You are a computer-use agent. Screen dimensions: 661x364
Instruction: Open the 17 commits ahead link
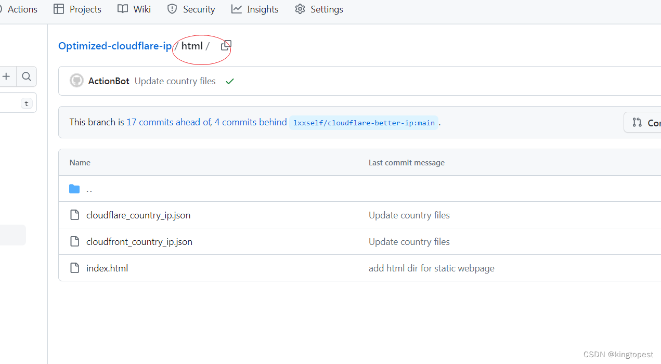168,122
